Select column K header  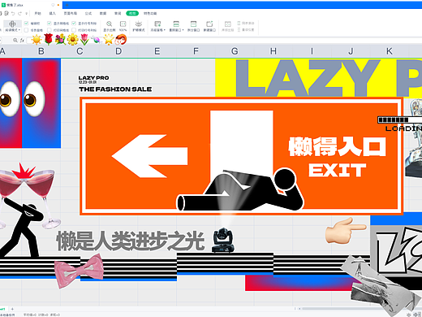click(390, 51)
